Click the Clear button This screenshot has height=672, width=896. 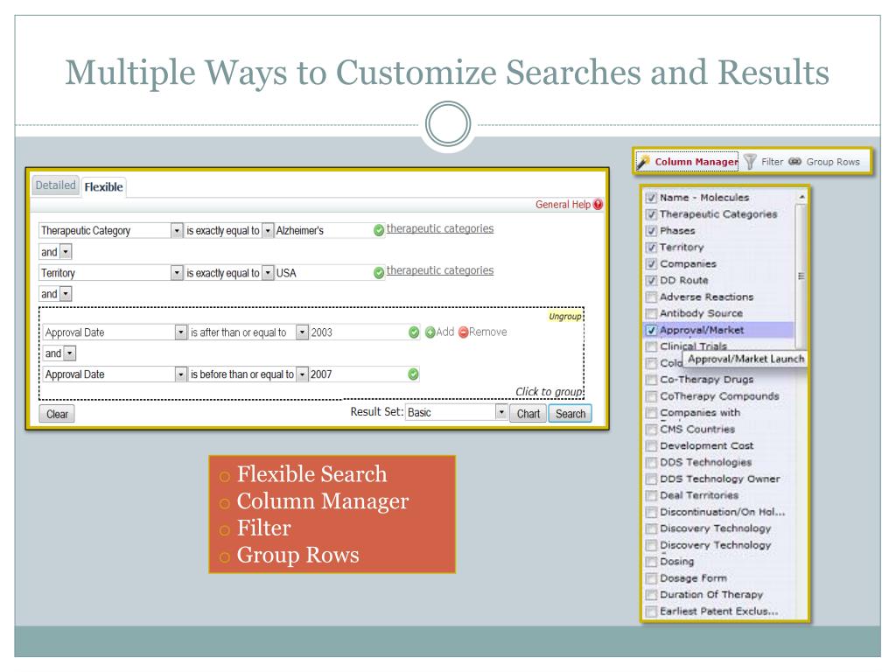(57, 414)
